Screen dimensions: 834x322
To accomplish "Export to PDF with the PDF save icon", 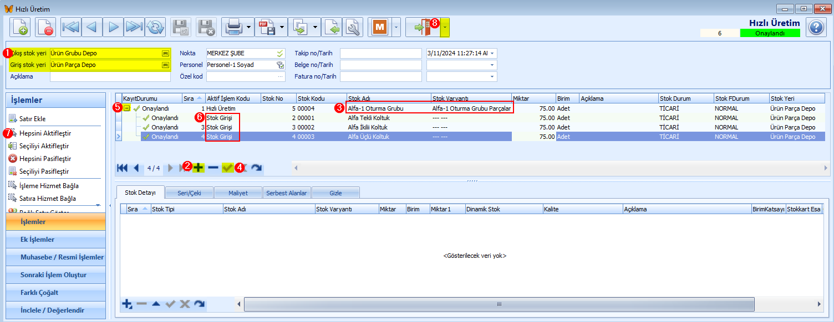I will pyautogui.click(x=266, y=27).
